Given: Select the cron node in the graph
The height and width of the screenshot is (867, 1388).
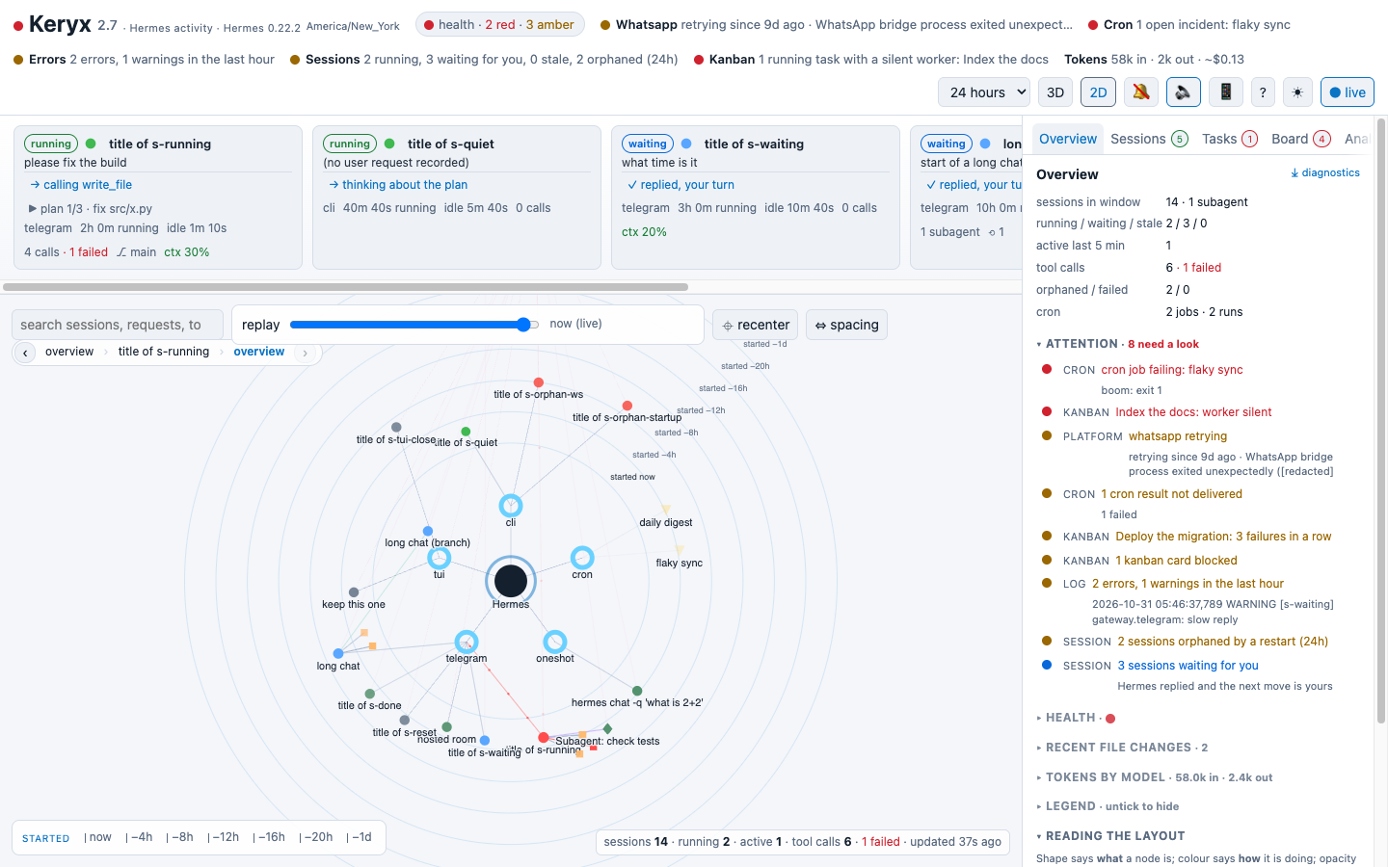Looking at the screenshot, I should [582, 557].
